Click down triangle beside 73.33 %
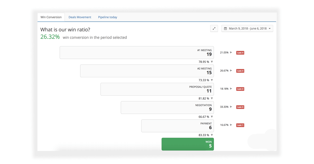Viewport: 314px width, 164px height. click(212, 80)
